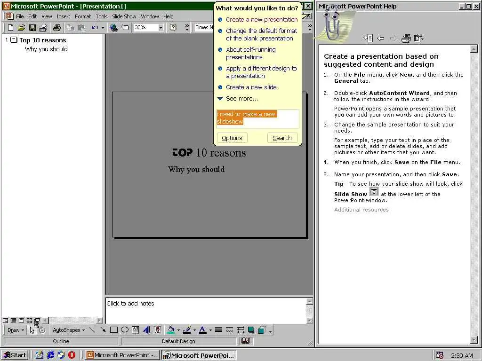The height and width of the screenshot is (361, 482).
Task: Open the Draw menu dropdown
Action: click(16, 330)
